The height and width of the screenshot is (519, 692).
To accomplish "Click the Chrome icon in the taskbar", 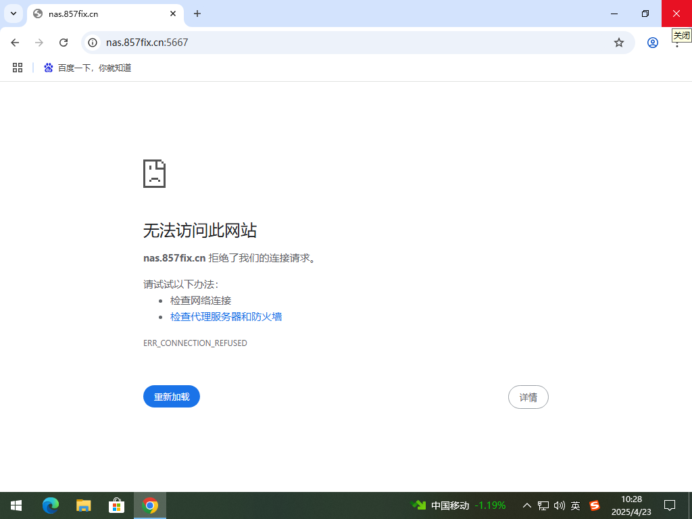I will click(150, 505).
